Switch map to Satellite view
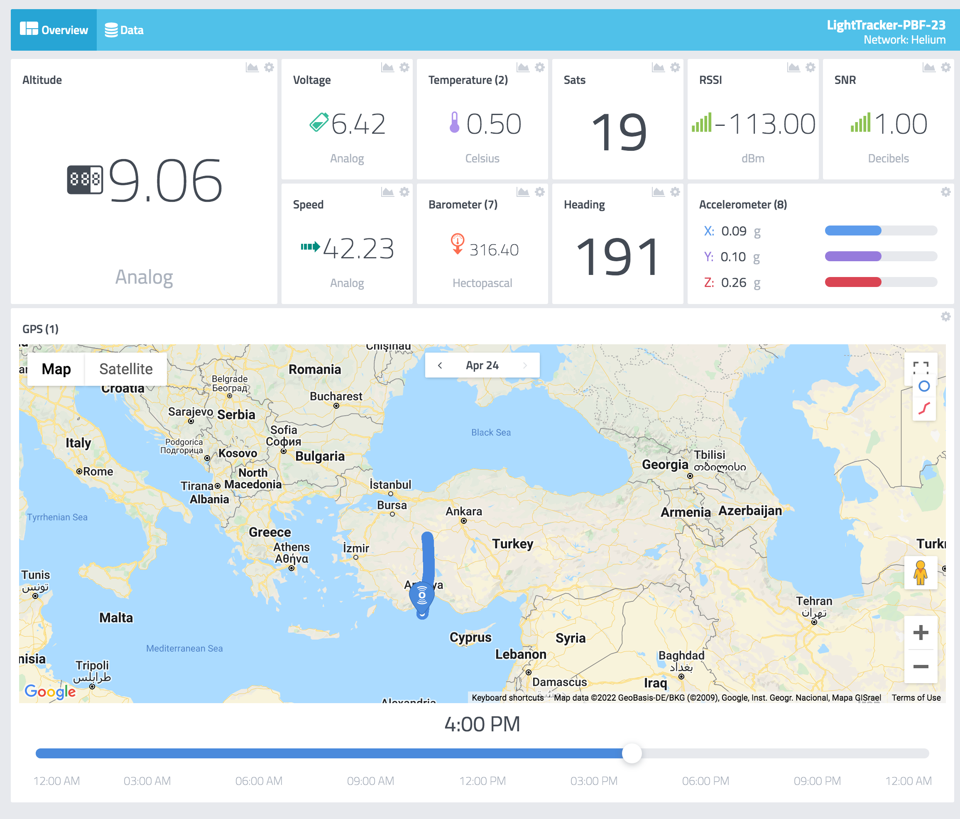The width and height of the screenshot is (960, 819). pos(125,369)
